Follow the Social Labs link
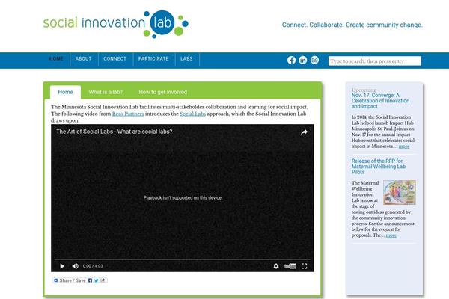449x299 pixels. 193,114
